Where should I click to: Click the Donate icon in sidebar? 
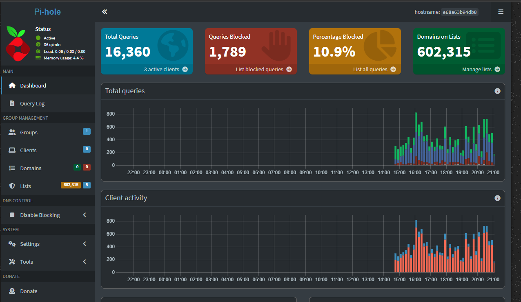click(x=12, y=291)
